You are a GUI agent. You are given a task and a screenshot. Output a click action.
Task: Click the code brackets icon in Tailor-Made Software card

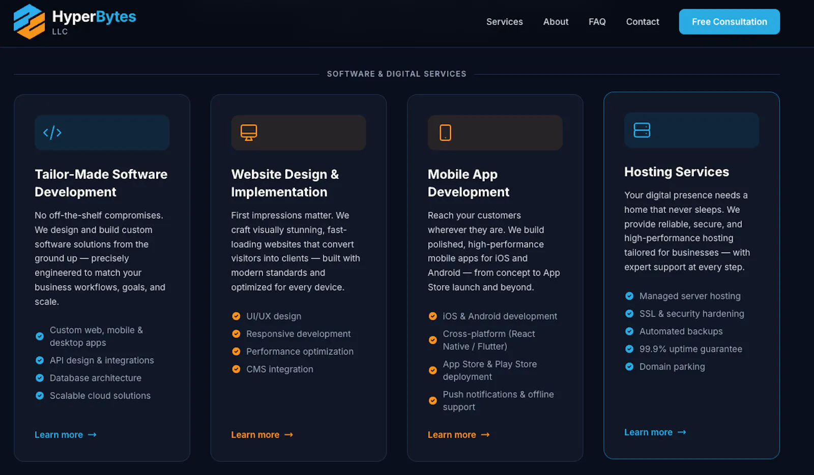tap(52, 133)
